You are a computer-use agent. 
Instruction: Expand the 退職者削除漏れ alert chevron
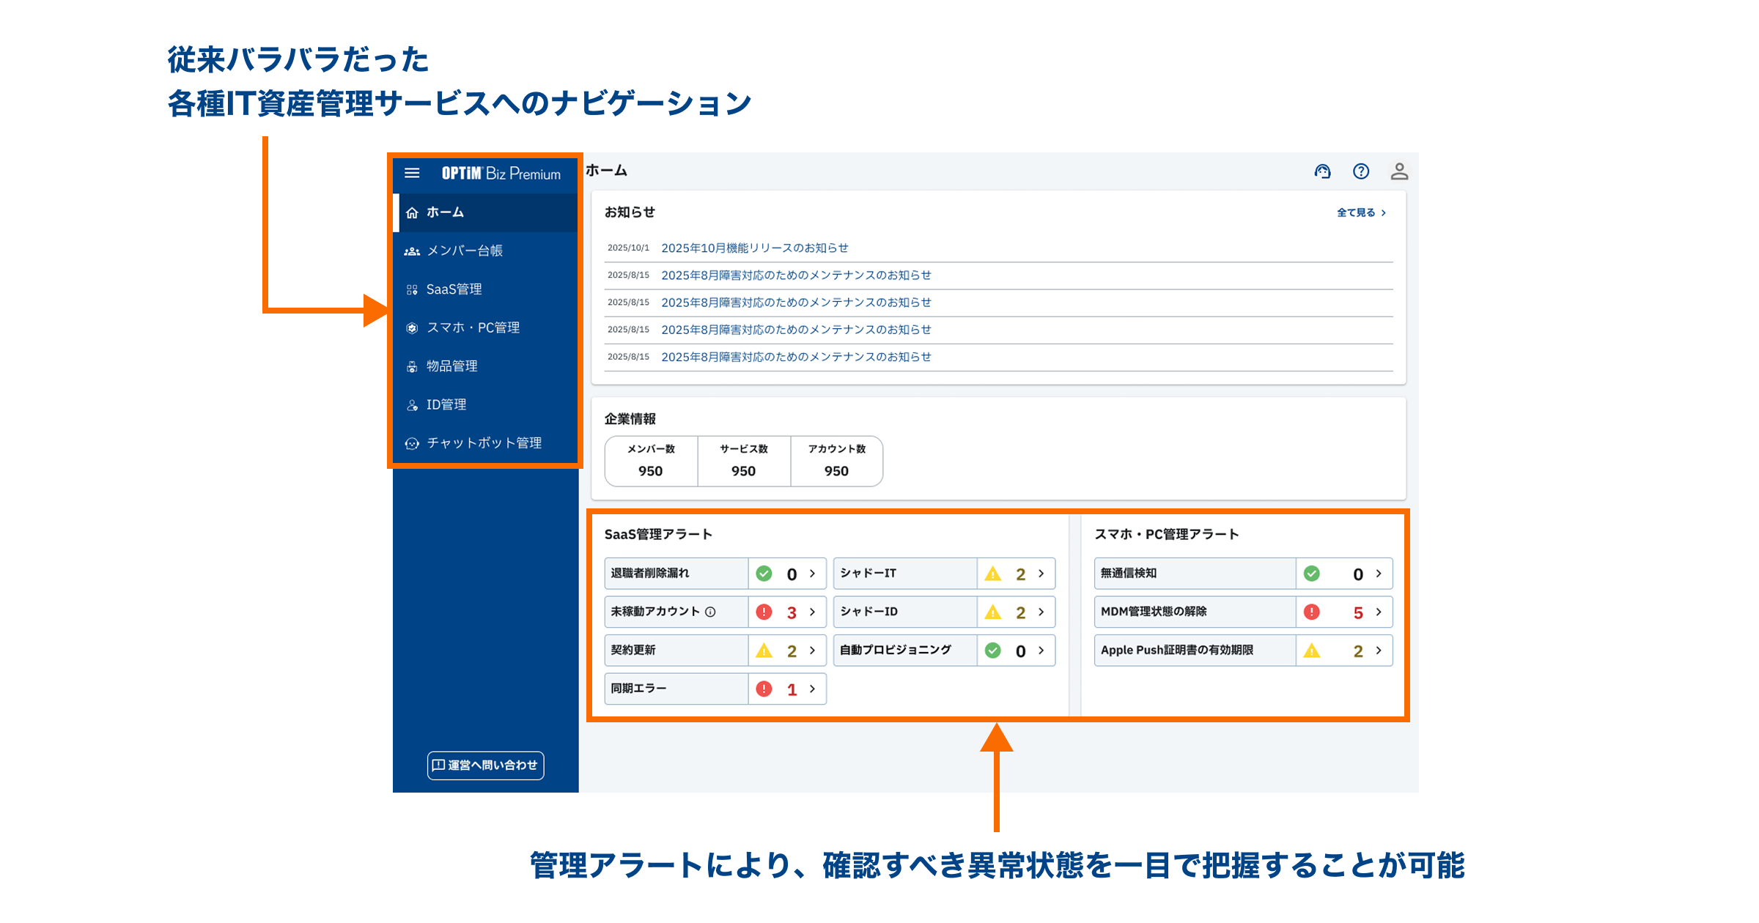[x=812, y=574]
